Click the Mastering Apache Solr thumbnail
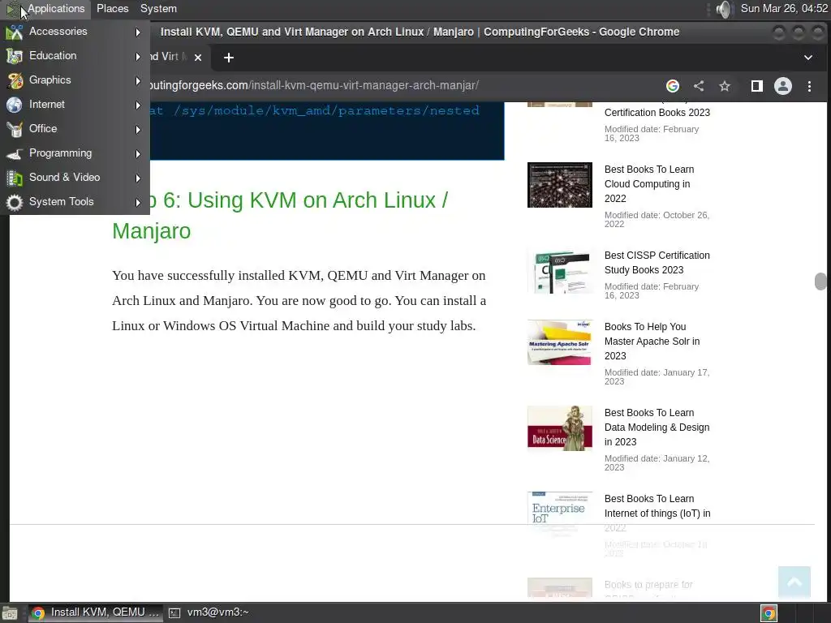The image size is (831, 623). coord(560,342)
